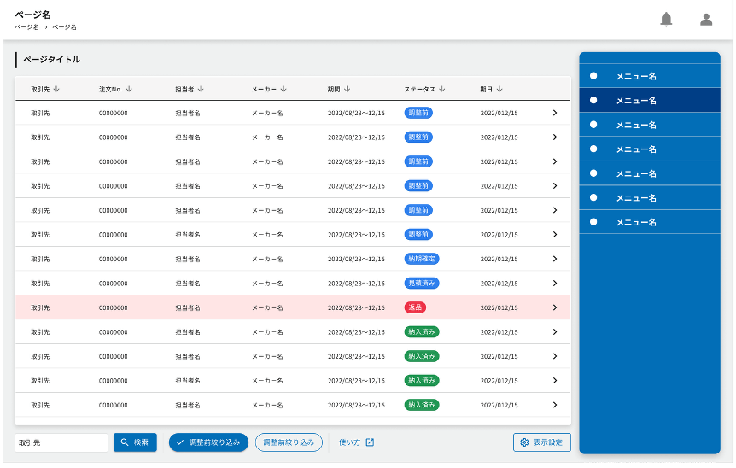Open the 使い方 help link
The image size is (736, 468).
pyautogui.click(x=356, y=442)
